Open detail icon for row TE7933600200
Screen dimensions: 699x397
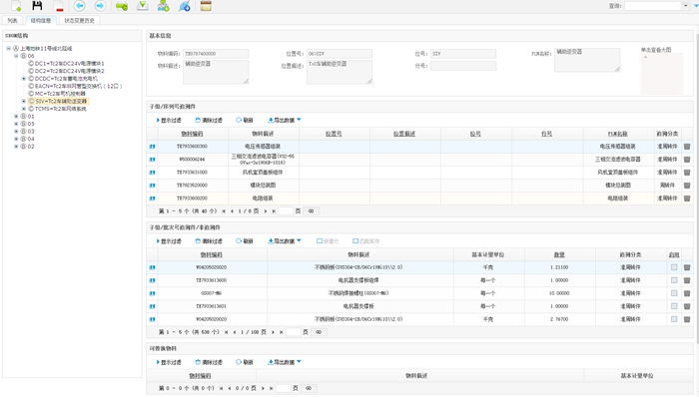click(x=153, y=198)
